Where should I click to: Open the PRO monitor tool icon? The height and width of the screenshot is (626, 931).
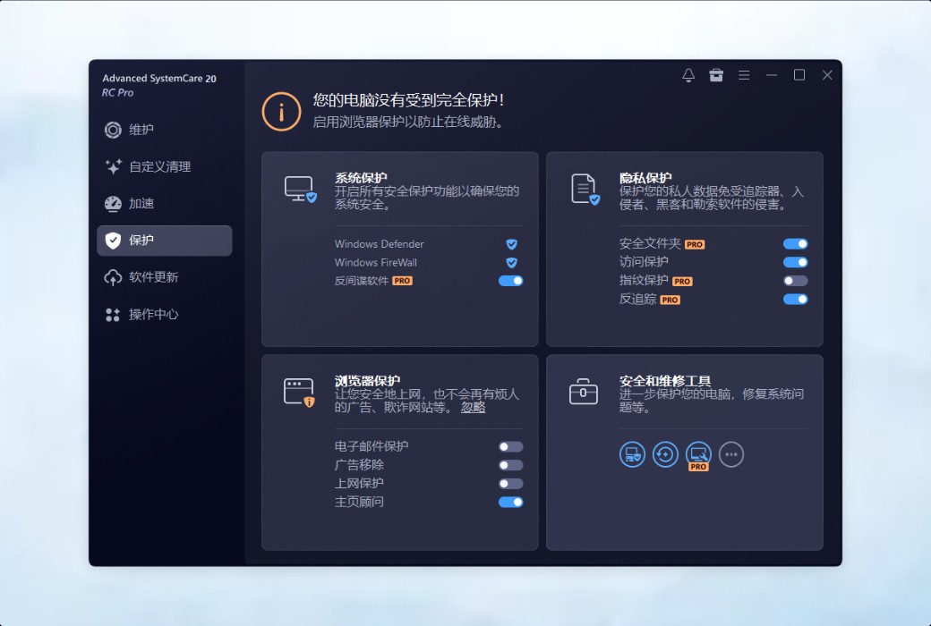tap(698, 456)
